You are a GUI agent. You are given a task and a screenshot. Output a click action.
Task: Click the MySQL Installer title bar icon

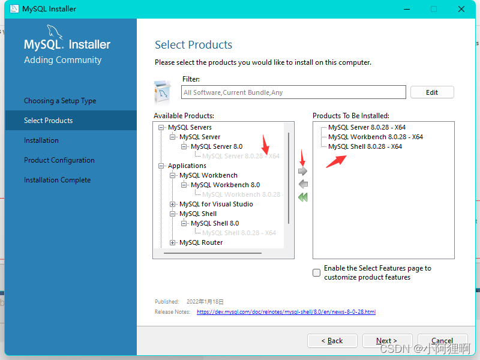tap(14, 9)
